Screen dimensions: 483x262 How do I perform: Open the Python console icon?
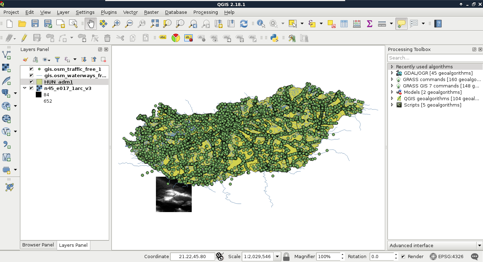point(274,38)
